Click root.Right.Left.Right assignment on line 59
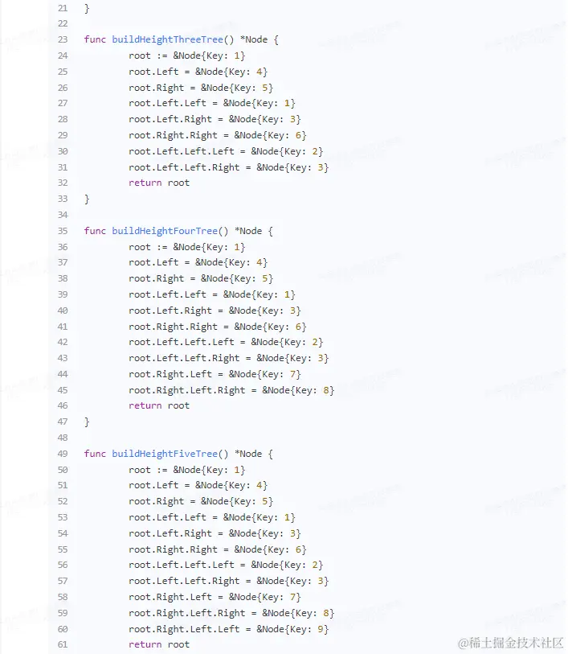Image resolution: width=568 pixels, height=654 pixels. pyautogui.click(x=231, y=613)
